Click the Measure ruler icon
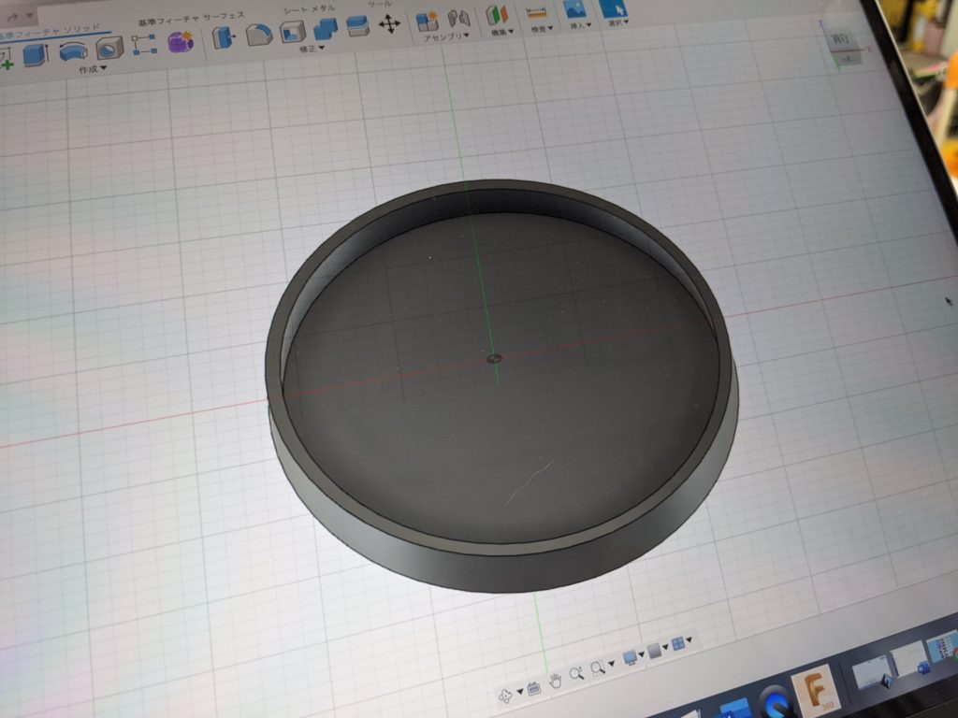Viewport: 958px width, 718px height. coord(536,13)
